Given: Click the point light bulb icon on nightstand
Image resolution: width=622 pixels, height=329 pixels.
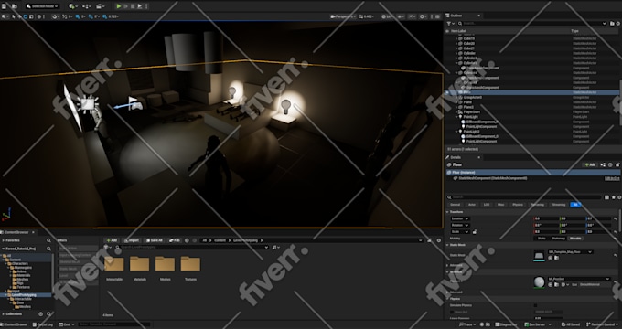Looking at the screenshot, I should tap(285, 107).
